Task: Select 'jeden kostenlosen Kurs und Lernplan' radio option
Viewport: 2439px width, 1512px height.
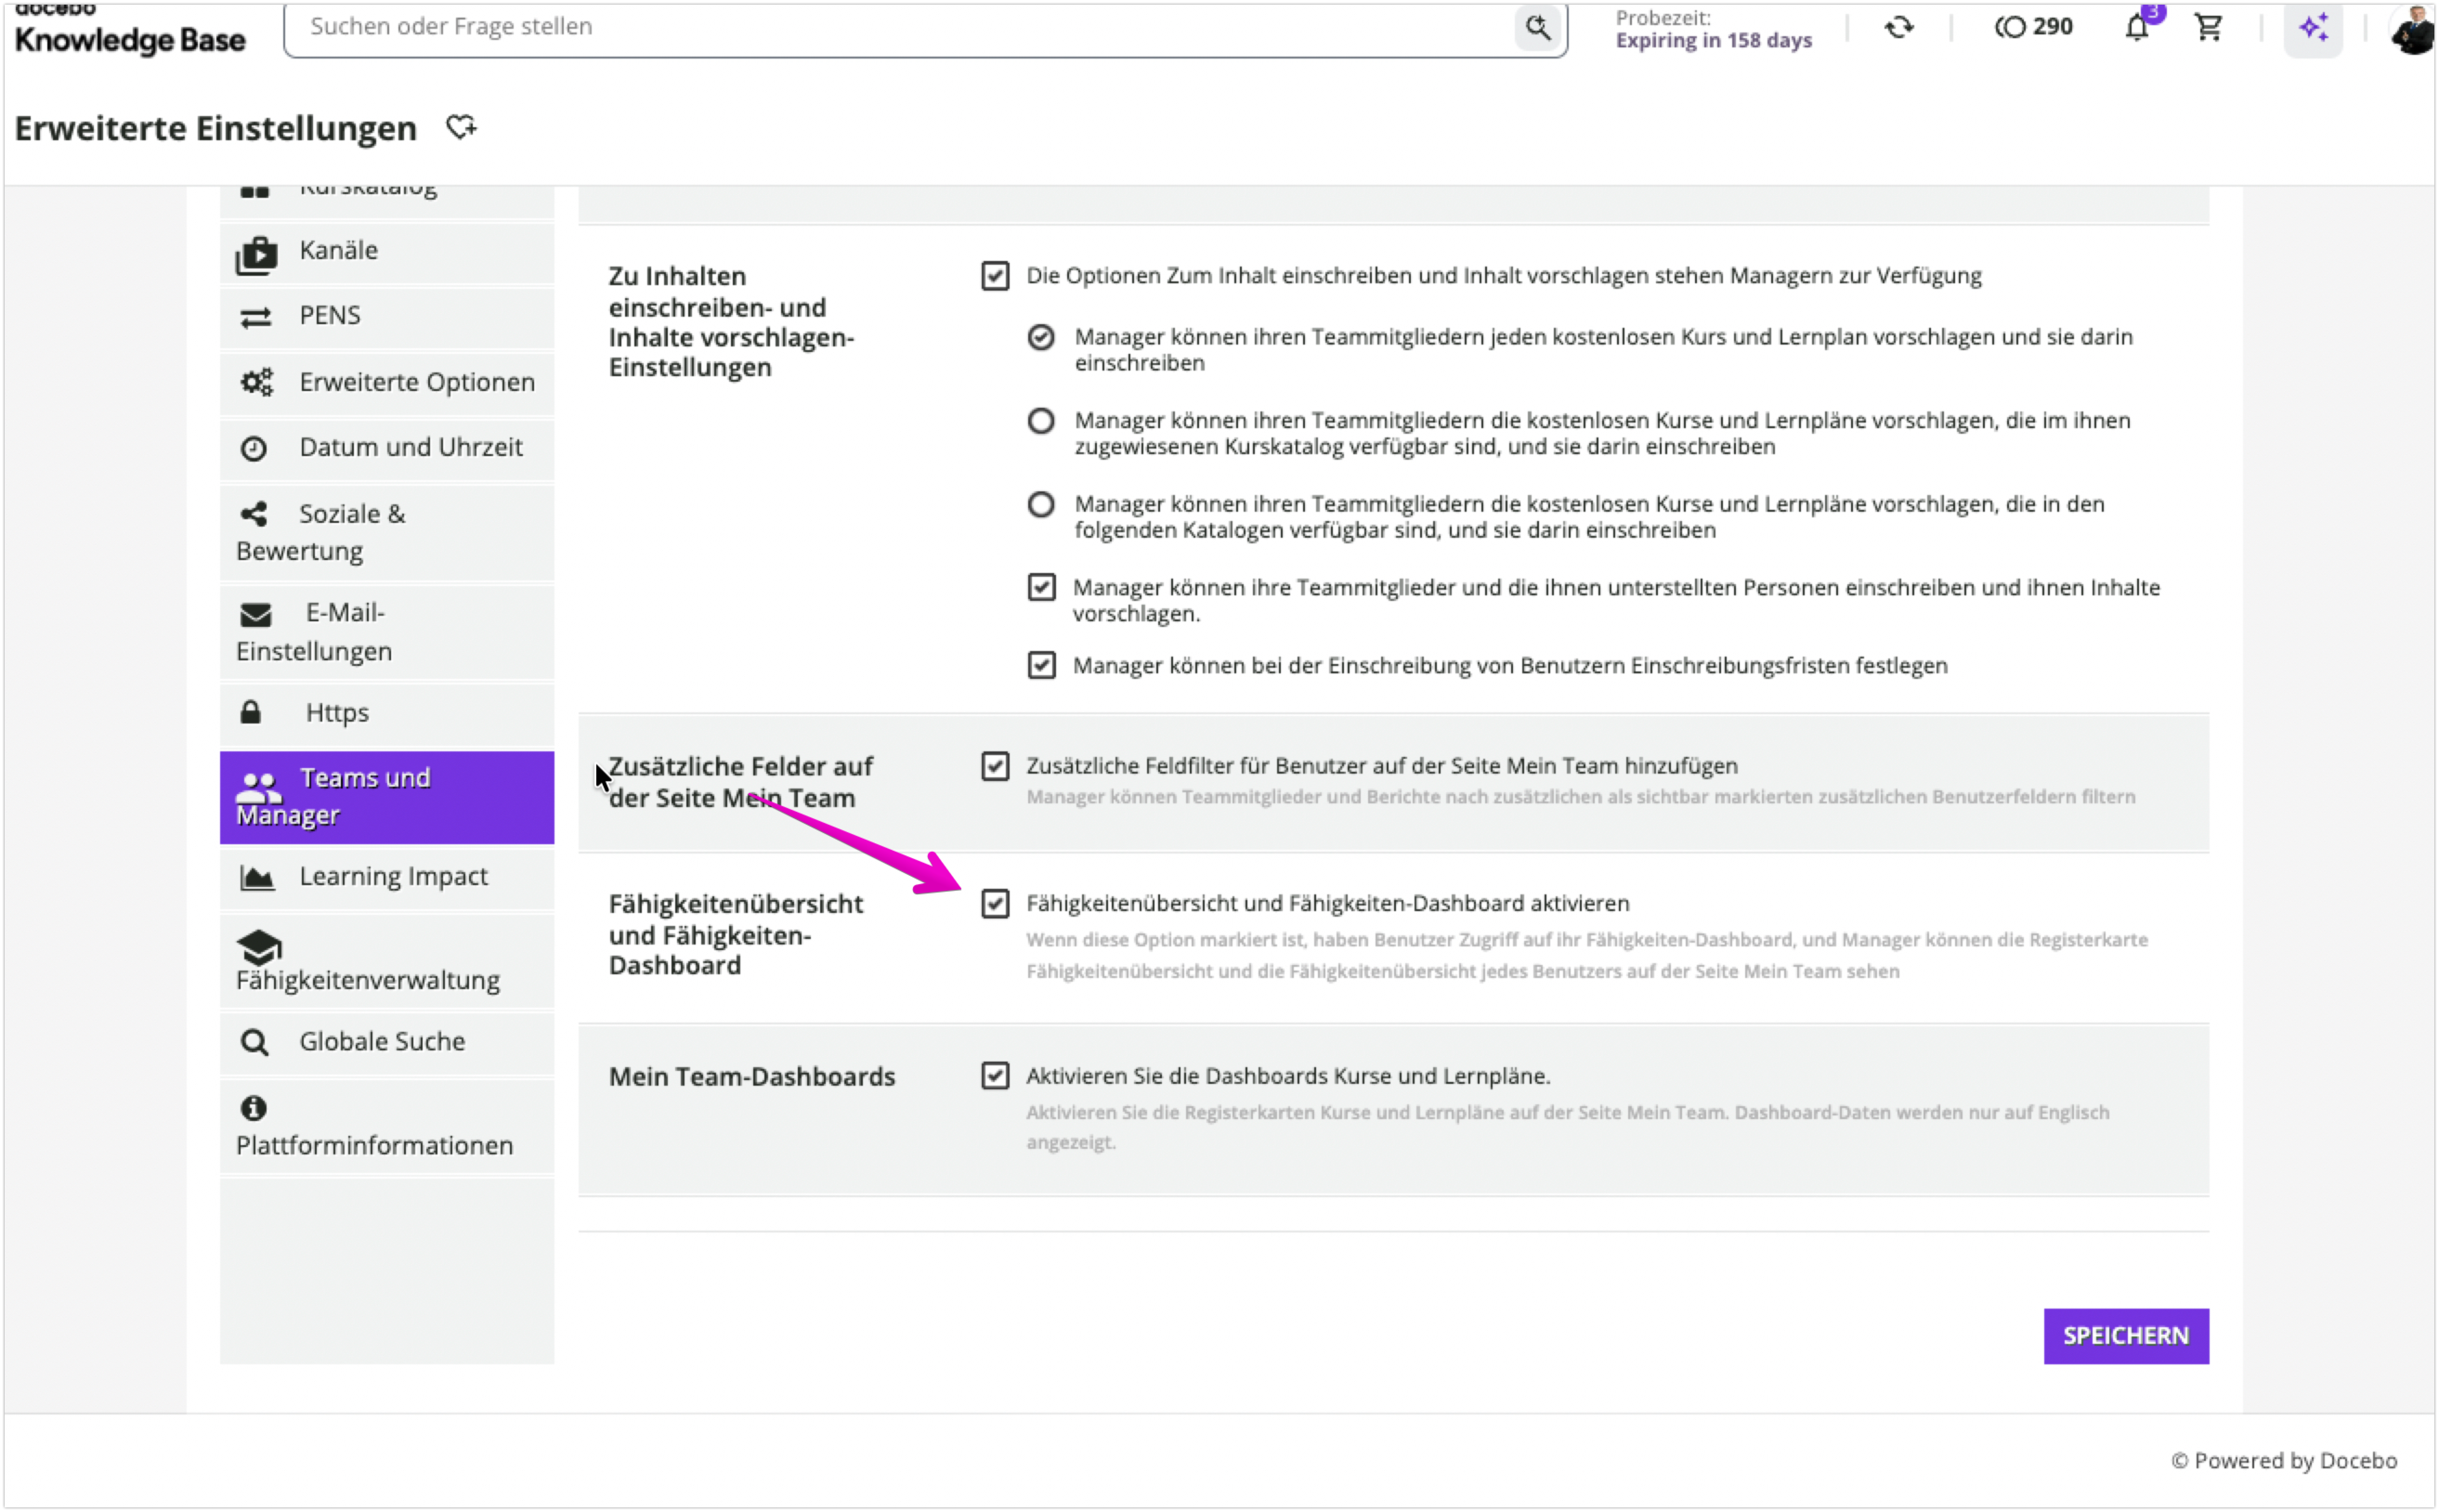Action: tap(1041, 337)
